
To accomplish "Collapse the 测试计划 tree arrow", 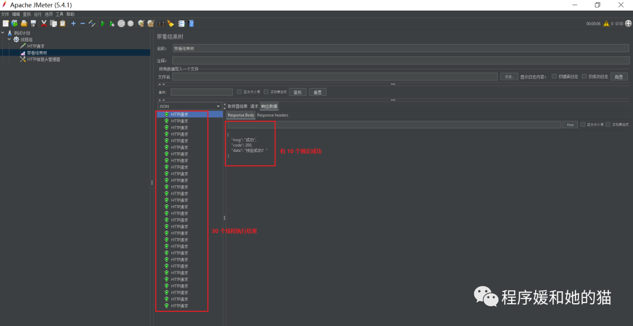I will coord(3,33).
